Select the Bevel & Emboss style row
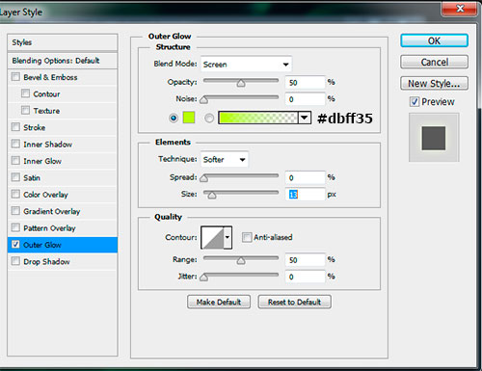482x371 pixels. 63,77
